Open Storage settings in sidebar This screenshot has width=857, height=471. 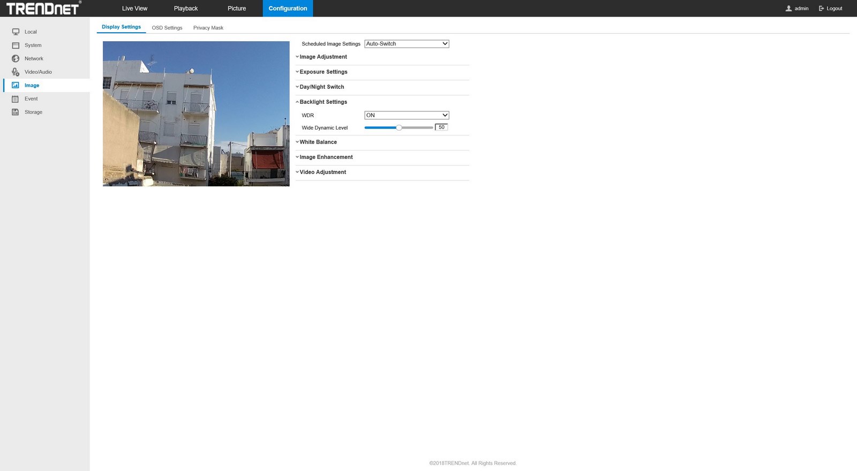[x=33, y=112]
